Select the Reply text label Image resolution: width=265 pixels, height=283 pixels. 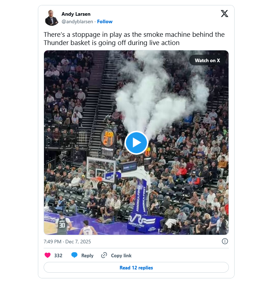87,255
